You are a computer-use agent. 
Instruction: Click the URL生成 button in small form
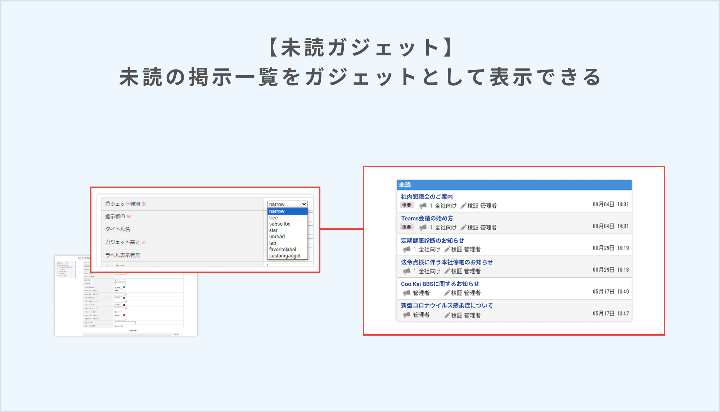tap(133, 330)
